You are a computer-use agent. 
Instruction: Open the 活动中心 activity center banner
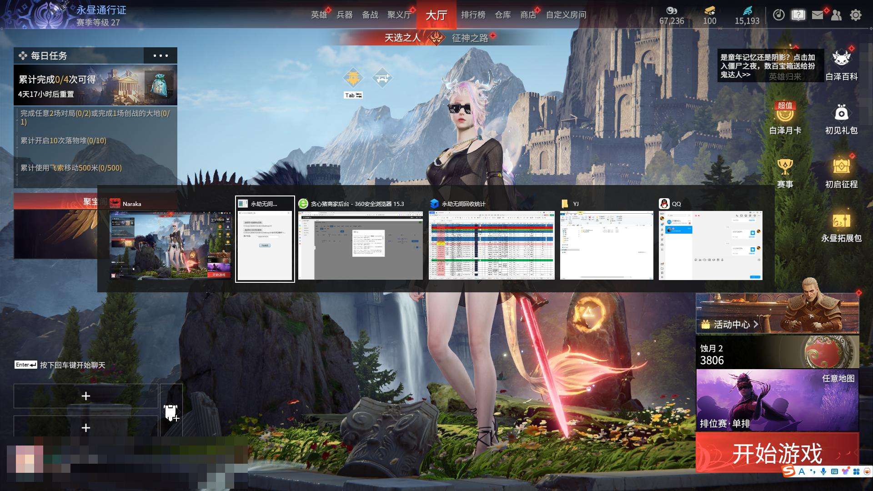(x=777, y=313)
